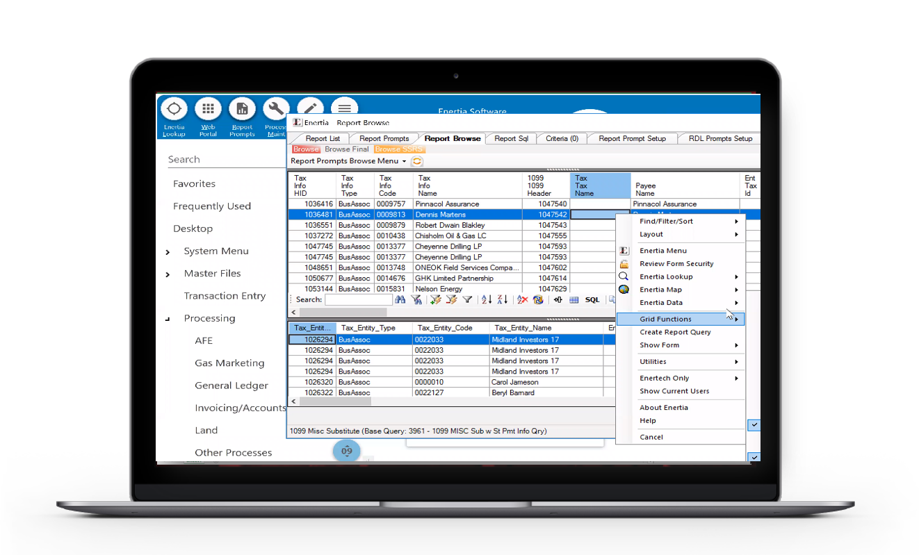Switch to the Report Prompts tab
Screen dimensions: 919x555
tap(384, 138)
